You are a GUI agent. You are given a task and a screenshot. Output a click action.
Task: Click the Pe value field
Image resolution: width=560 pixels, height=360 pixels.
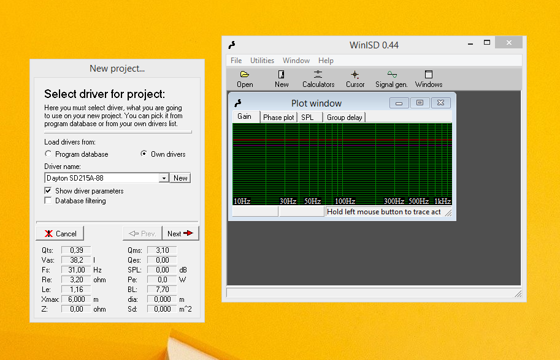162,279
